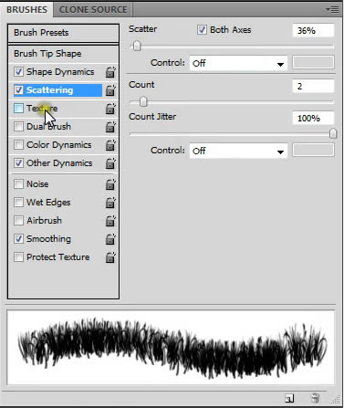The height and width of the screenshot is (408, 344).
Task: Open the Scatter Control dropdown
Action: coord(238,63)
